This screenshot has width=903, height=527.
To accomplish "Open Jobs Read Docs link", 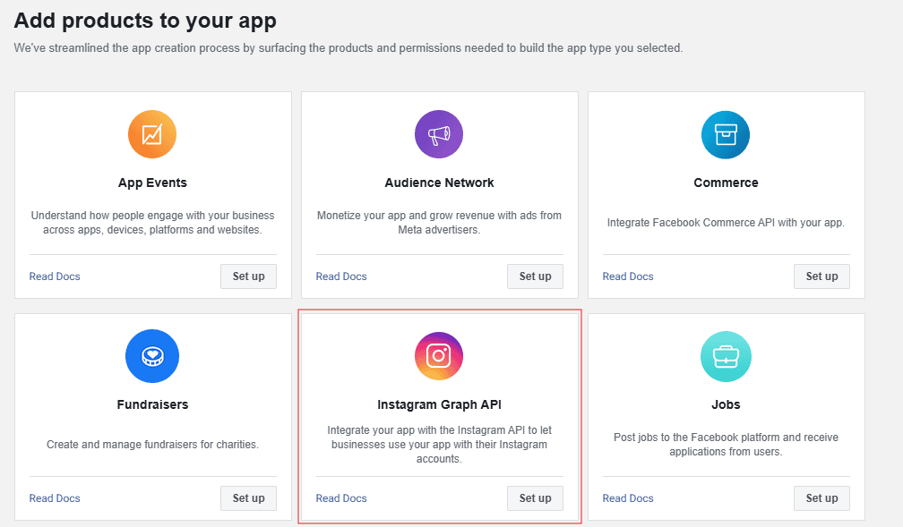I will click(628, 498).
